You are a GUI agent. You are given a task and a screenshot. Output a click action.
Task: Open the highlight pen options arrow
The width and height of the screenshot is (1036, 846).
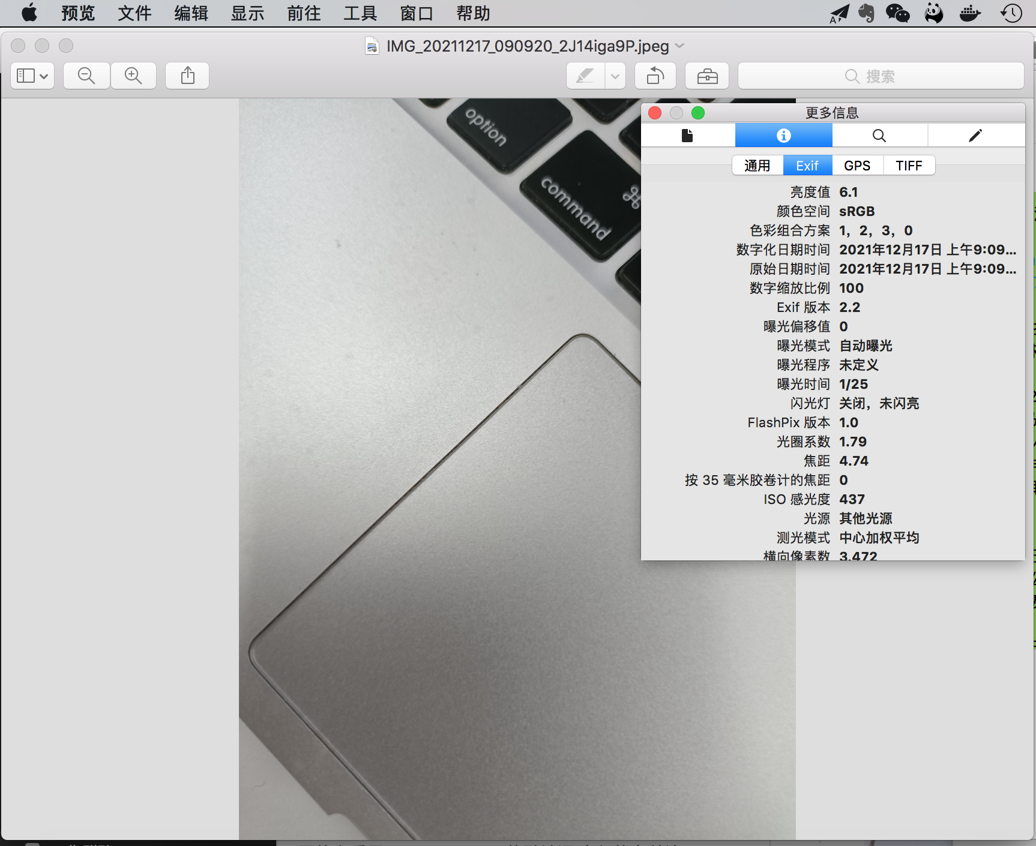(615, 76)
